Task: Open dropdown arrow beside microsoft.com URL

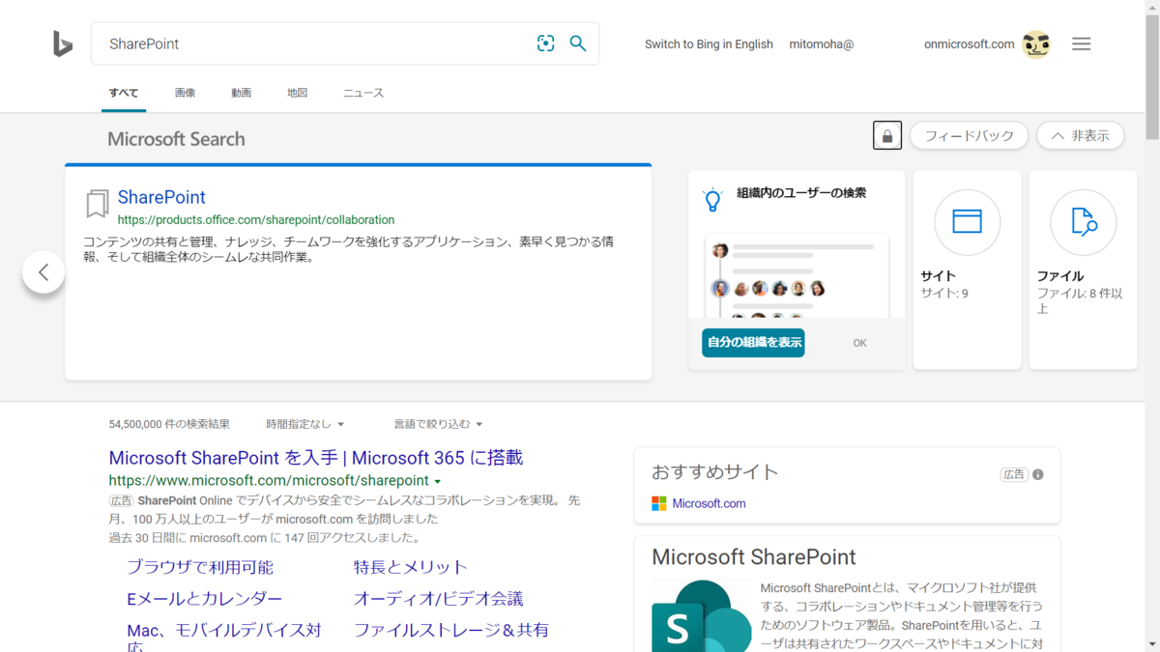Action: [x=438, y=481]
